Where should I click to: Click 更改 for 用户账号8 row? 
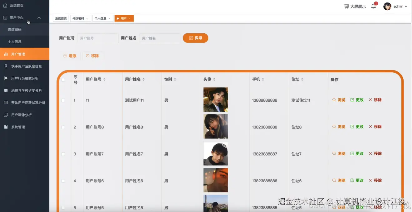coord(357,127)
